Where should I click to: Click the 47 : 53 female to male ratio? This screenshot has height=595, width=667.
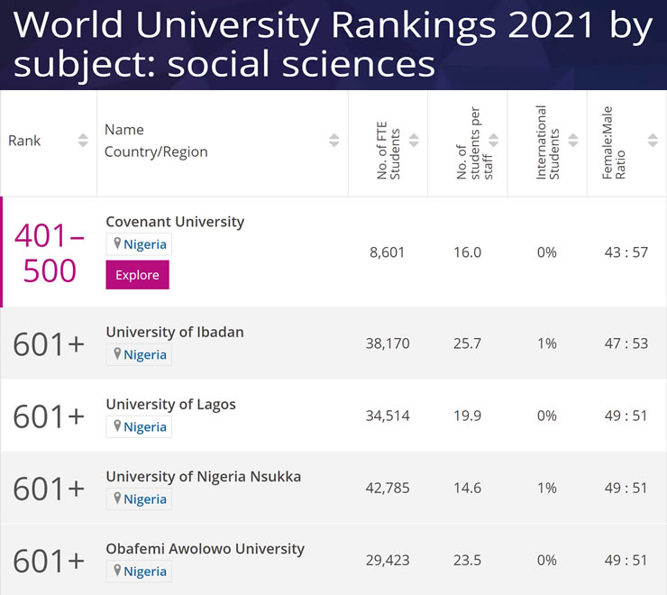click(x=626, y=343)
